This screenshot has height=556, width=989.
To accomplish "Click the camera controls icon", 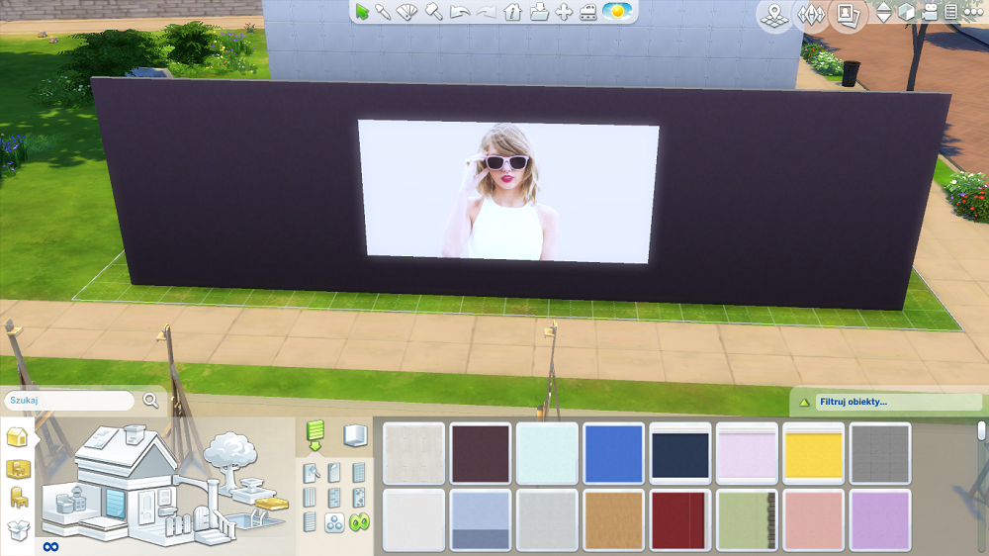I will click(930, 12).
